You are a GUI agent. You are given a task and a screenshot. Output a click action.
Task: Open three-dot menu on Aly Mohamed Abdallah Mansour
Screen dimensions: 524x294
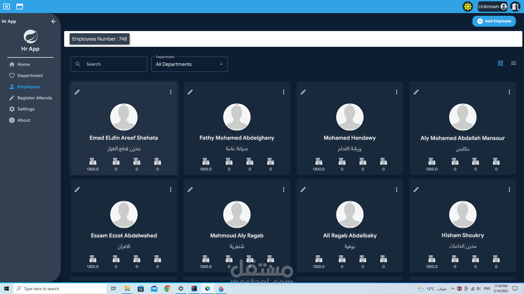pyautogui.click(x=509, y=92)
